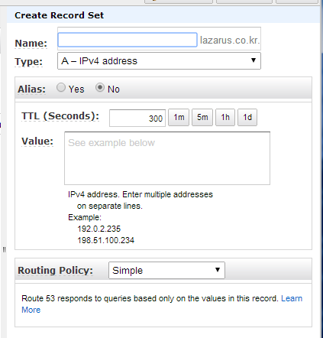Set TTL to 1d

pos(247,117)
